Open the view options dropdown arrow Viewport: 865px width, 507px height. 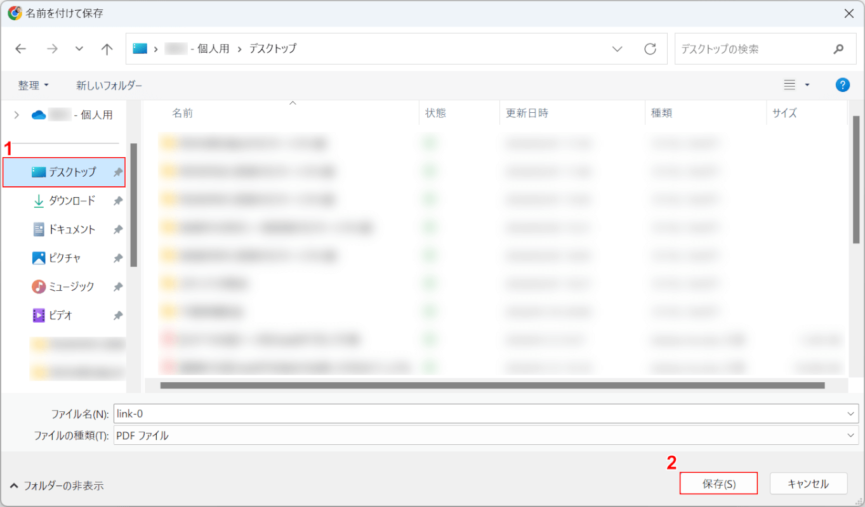(x=807, y=85)
